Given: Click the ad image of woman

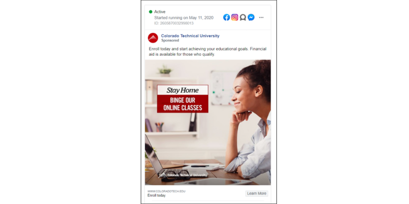Looking at the screenshot, I should tap(208, 122).
